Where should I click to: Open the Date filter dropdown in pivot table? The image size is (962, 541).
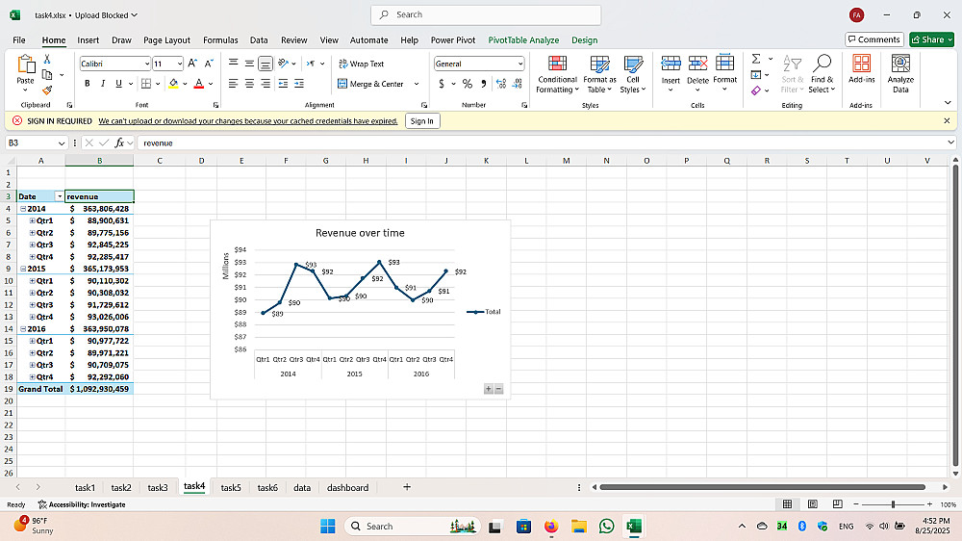pyautogui.click(x=60, y=196)
